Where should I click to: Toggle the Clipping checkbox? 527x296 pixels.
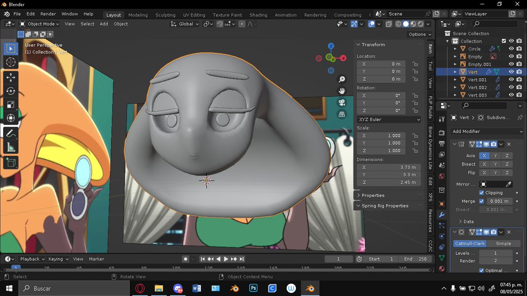pyautogui.click(x=482, y=193)
